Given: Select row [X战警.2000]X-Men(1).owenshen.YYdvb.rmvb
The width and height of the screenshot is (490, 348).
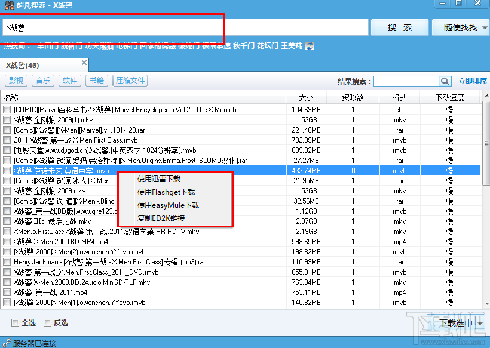Looking at the screenshot, I should coord(240,303).
